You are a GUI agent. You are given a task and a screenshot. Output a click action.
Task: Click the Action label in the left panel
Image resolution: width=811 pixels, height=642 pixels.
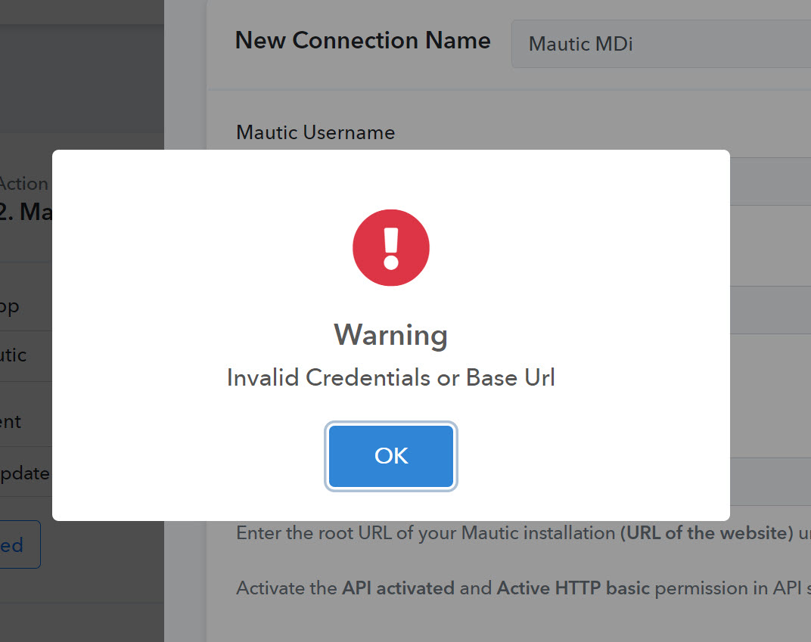tap(23, 184)
